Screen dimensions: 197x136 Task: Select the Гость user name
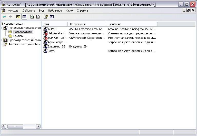pos(52,51)
